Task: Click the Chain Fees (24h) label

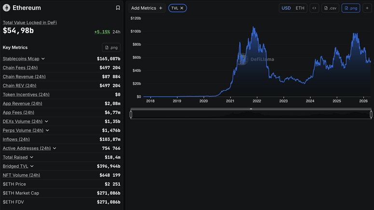Action: (x=20, y=67)
